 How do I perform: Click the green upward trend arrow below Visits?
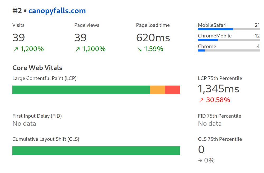pos(15,49)
